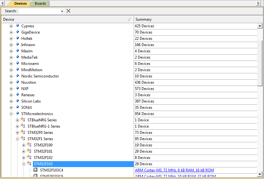Click inside the Search input field
This screenshot has width=264, height=179.
(40, 11)
